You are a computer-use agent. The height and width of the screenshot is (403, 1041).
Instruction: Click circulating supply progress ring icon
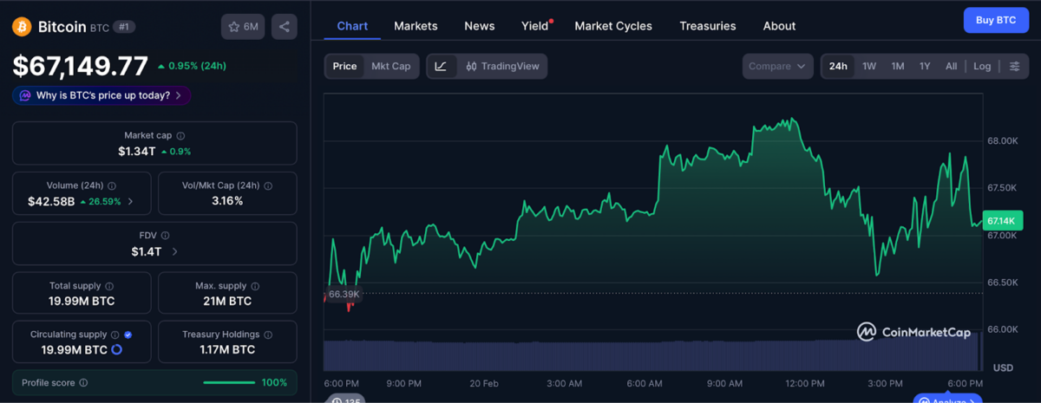pos(116,349)
